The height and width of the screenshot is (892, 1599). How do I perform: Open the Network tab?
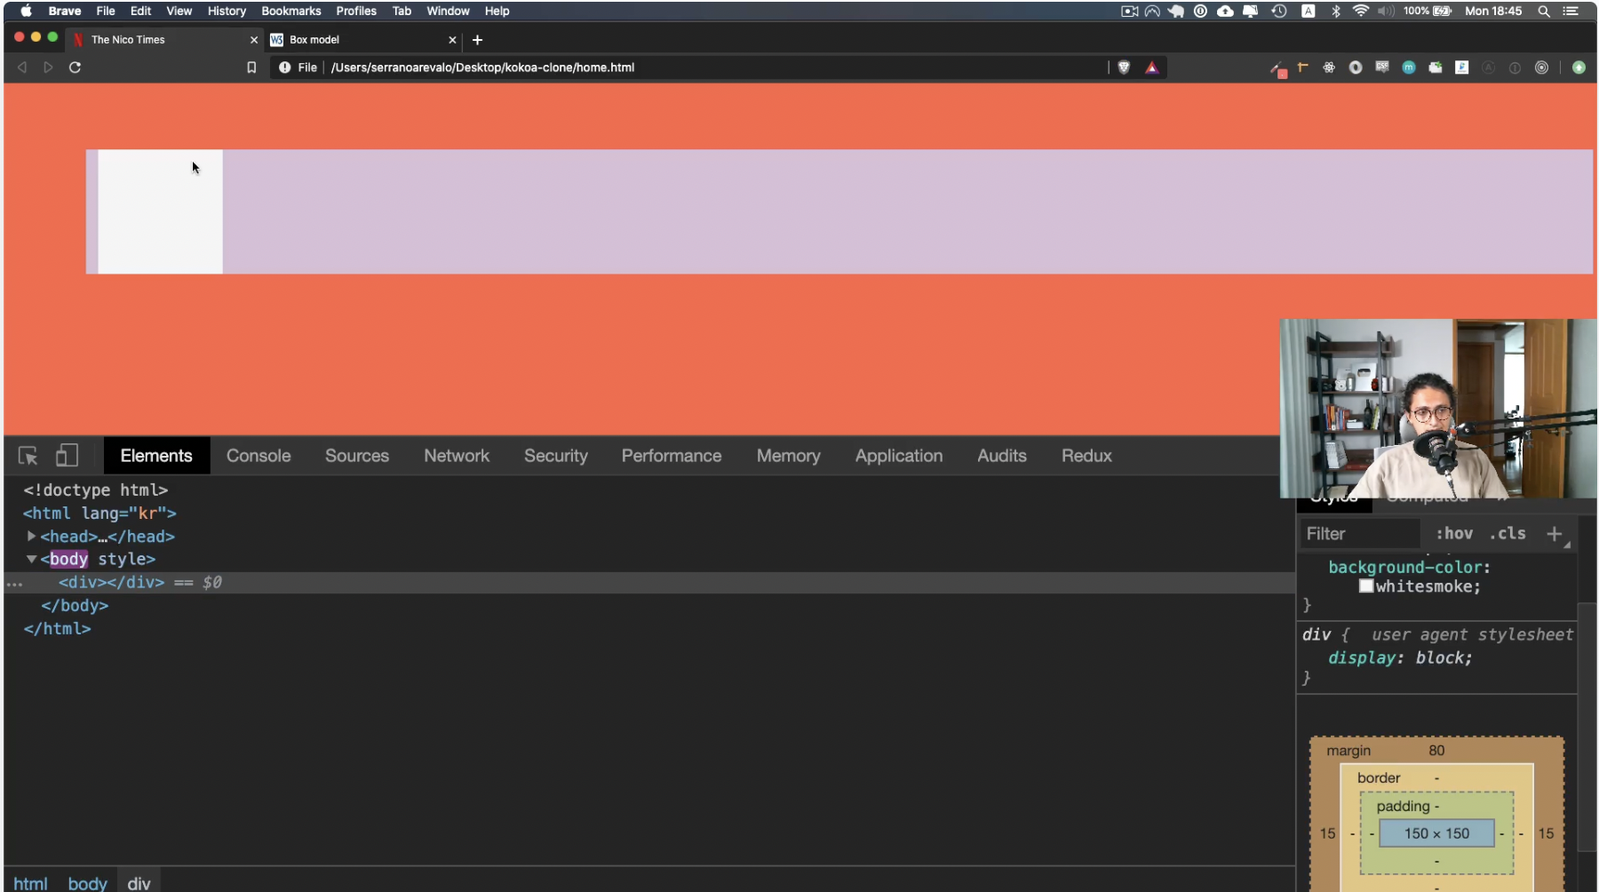tap(457, 456)
